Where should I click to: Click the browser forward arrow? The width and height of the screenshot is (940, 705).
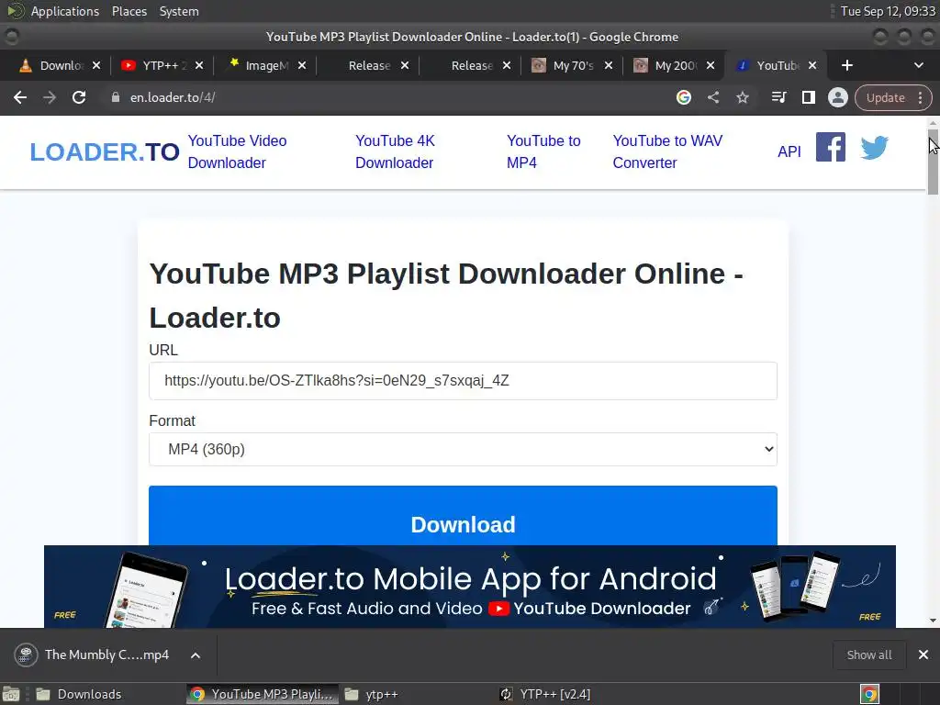[50, 97]
